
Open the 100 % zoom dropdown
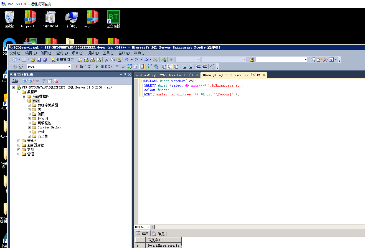149,227
